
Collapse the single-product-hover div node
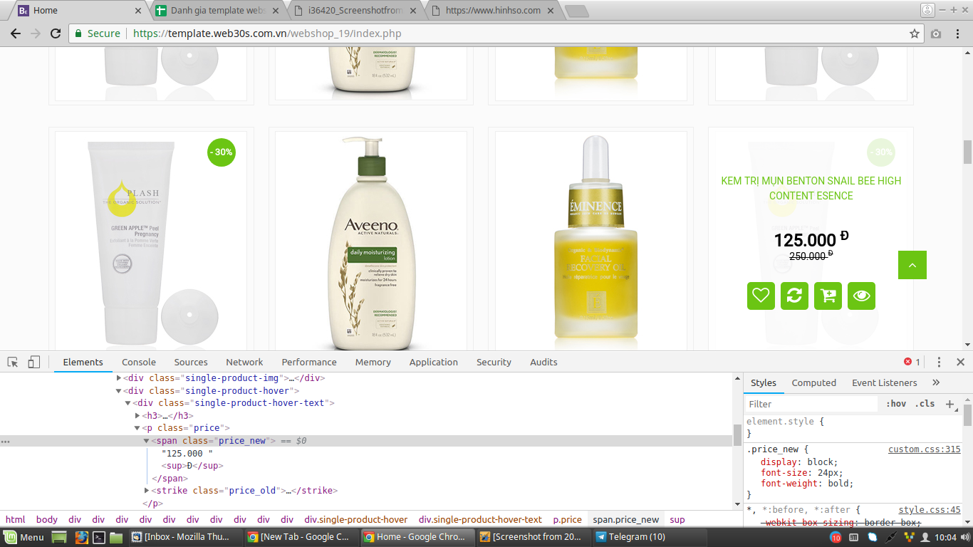(x=119, y=391)
